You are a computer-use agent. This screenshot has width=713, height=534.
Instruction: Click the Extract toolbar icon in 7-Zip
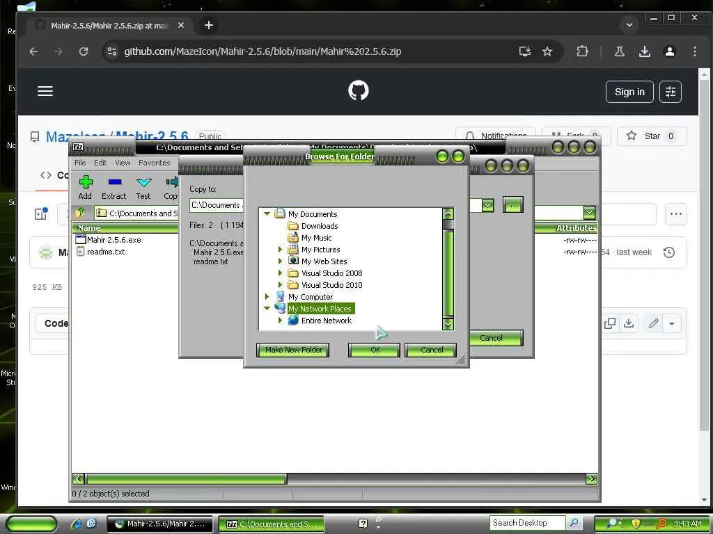tap(115, 182)
